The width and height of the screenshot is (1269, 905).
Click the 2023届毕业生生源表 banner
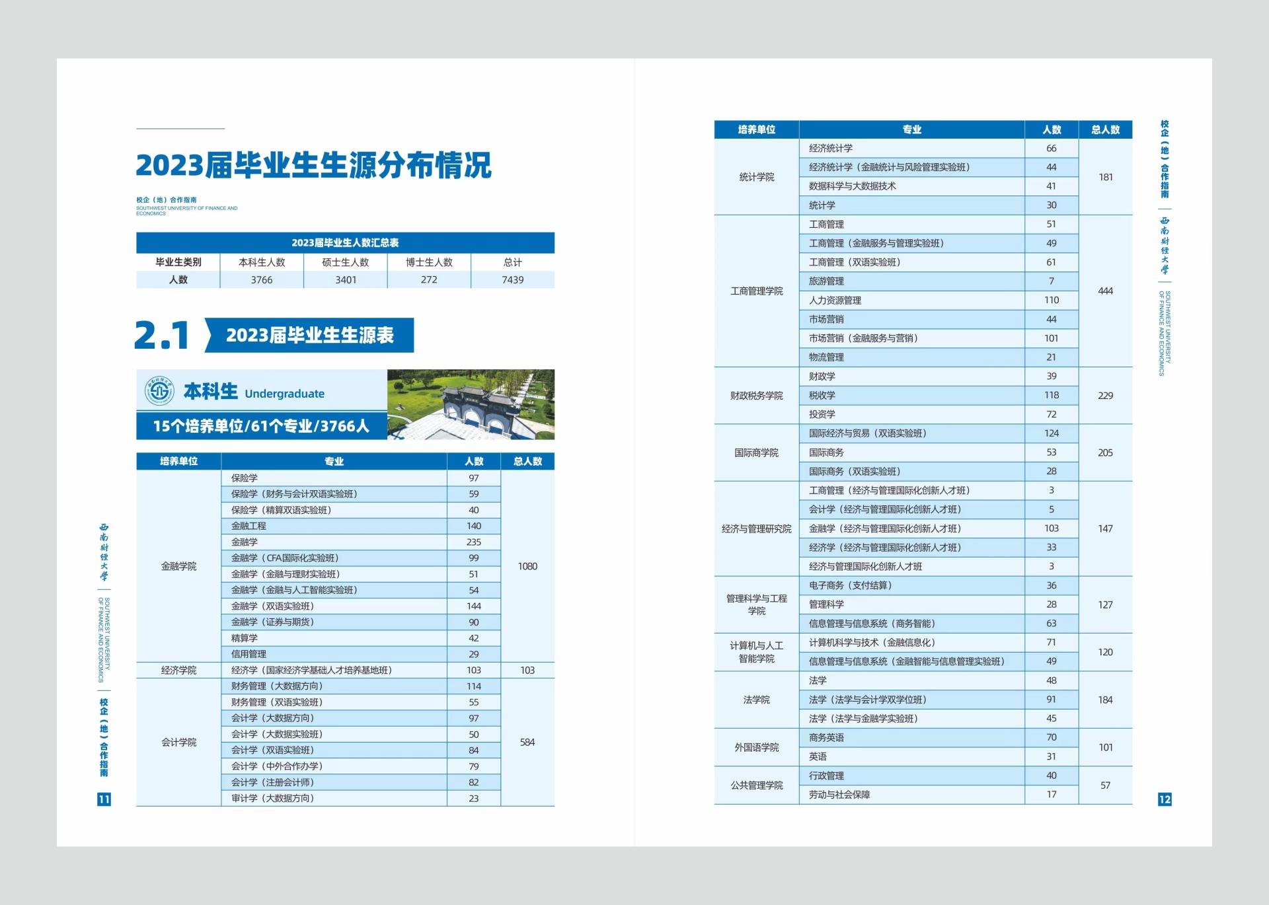(x=309, y=335)
